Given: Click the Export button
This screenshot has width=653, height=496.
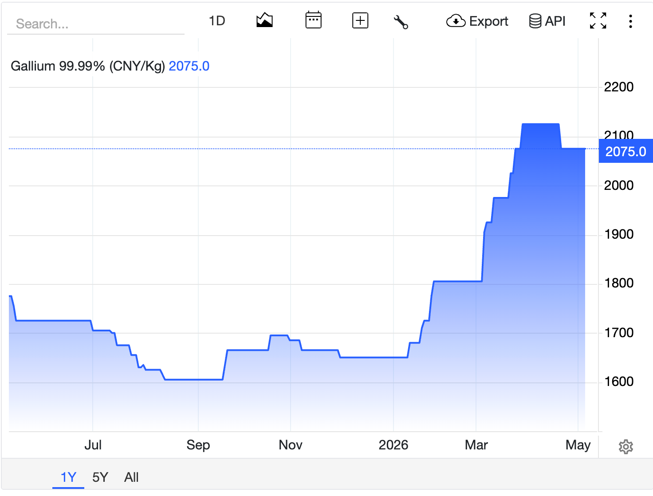Looking at the screenshot, I should (x=477, y=21).
